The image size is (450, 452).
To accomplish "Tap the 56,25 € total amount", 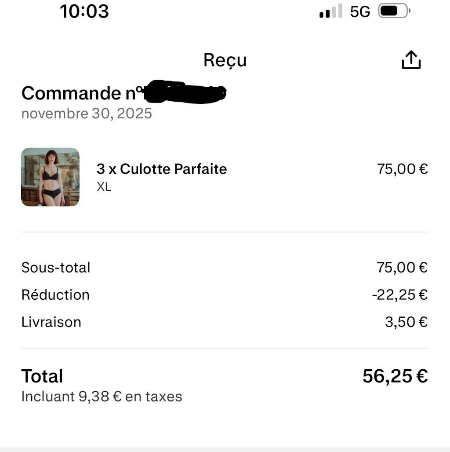I will [395, 376].
